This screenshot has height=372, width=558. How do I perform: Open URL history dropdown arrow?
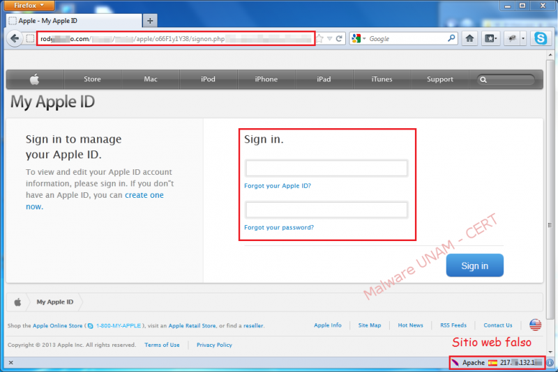(329, 38)
